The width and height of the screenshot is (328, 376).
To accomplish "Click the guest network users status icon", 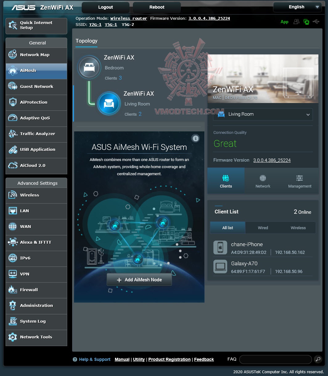I will [296, 22].
